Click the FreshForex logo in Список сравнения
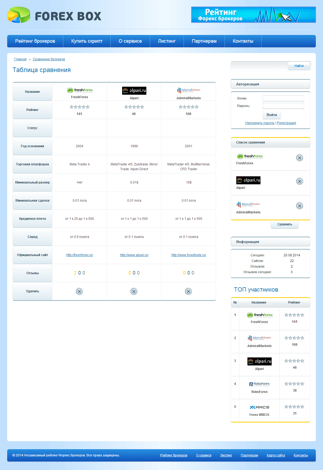 pos(250,156)
